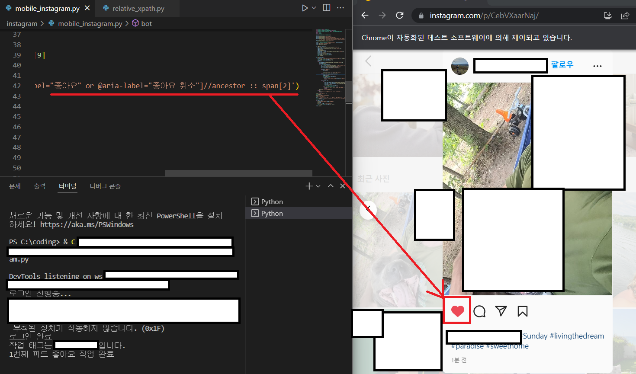Viewport: 636px width, 374px height.
Task: Share post via paper plane icon
Action: pyautogui.click(x=501, y=311)
